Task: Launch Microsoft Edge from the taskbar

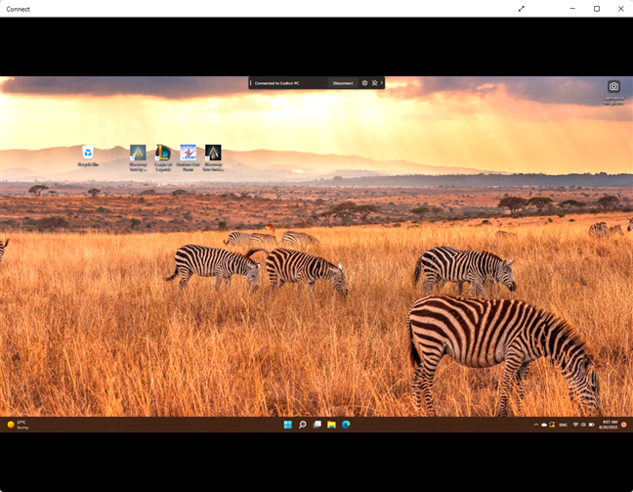Action: coord(346,425)
